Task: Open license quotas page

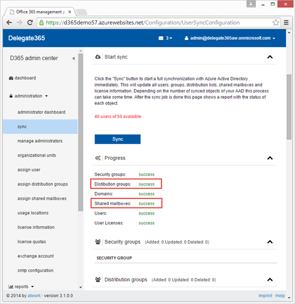Action: (x=31, y=242)
